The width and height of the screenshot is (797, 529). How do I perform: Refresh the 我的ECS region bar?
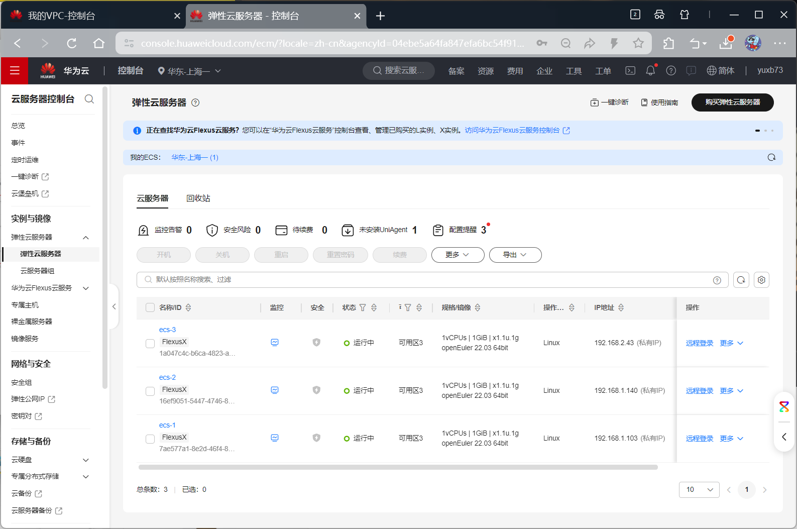click(771, 157)
